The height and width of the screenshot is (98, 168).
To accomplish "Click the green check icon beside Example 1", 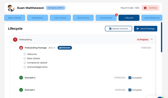I will [21, 90].
